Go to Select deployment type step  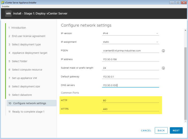point(25,44)
